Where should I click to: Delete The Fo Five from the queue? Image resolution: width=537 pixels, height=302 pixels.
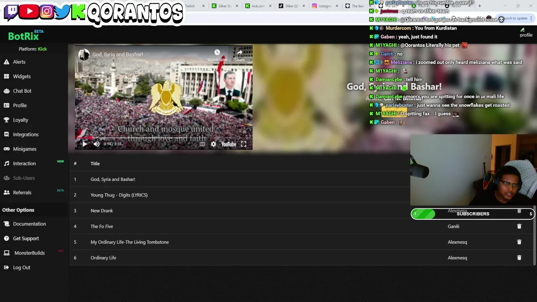[519, 226]
